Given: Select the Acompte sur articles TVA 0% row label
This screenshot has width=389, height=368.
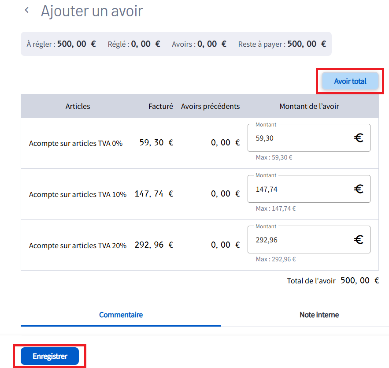Looking at the screenshot, I should (x=76, y=143).
